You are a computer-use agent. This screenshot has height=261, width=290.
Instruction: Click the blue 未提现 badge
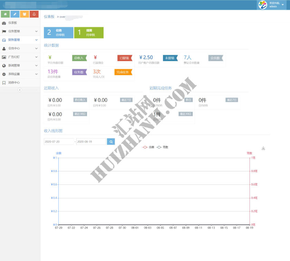pos(170,58)
